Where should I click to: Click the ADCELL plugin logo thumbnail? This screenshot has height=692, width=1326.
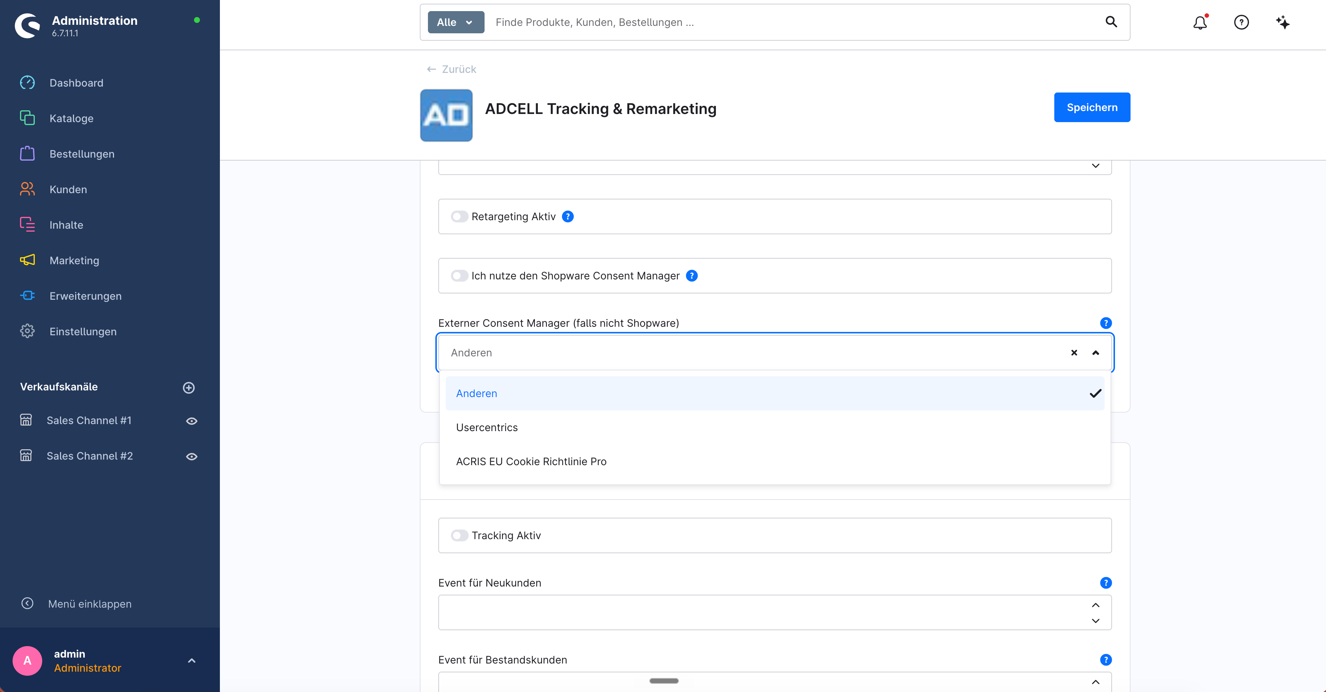tap(446, 115)
